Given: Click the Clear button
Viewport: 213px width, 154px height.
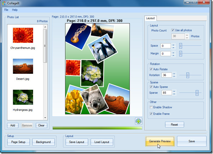Looking at the screenshot, I should coord(41,125).
